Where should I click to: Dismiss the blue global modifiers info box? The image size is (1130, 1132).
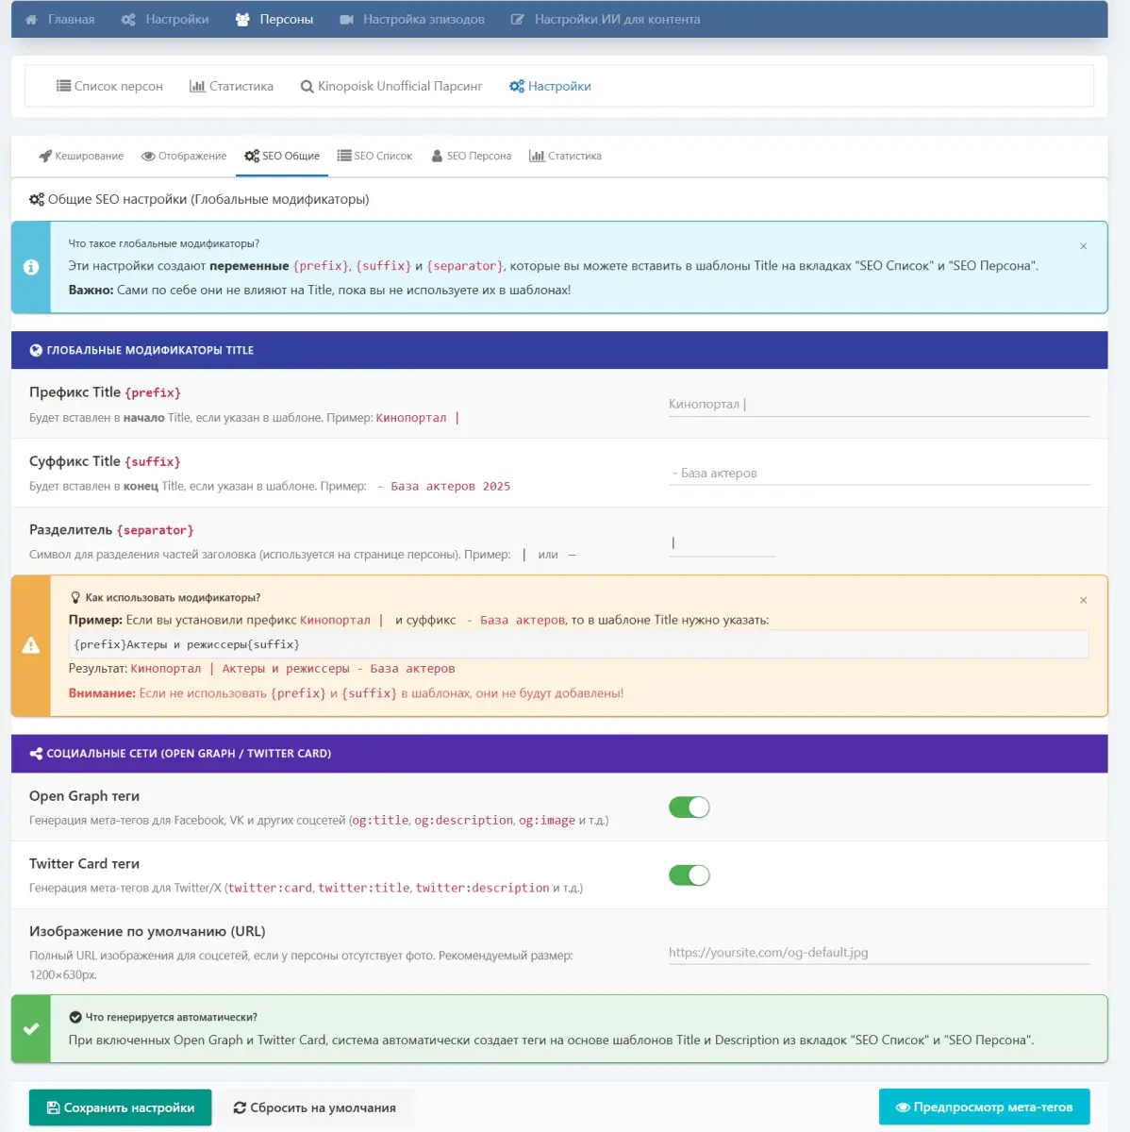click(1083, 246)
